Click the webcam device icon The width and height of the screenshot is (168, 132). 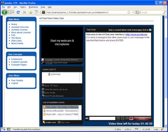(43, 60)
